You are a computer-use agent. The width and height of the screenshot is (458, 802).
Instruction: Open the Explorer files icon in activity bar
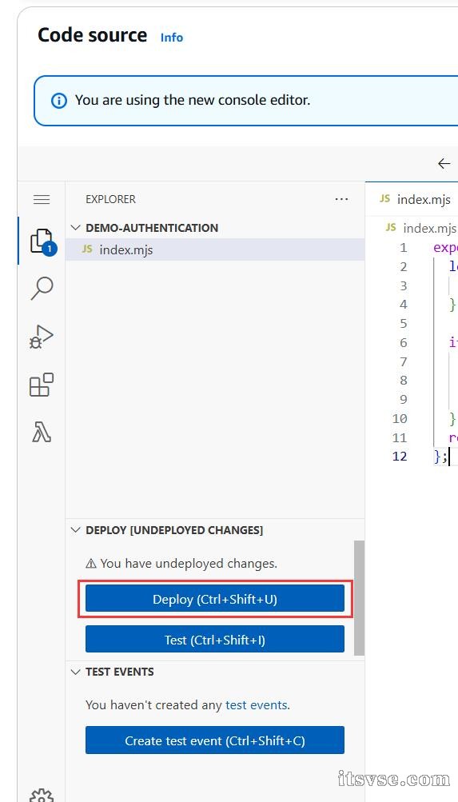pyautogui.click(x=42, y=241)
